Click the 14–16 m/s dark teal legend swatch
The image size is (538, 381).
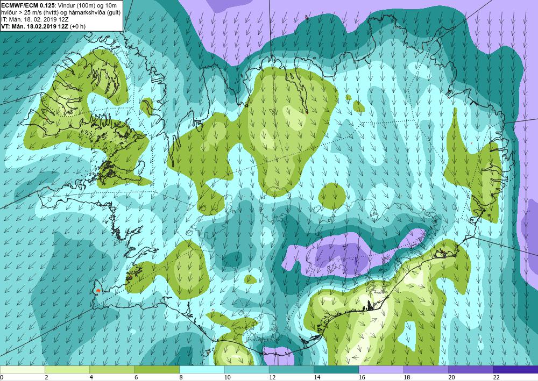tap(336, 369)
